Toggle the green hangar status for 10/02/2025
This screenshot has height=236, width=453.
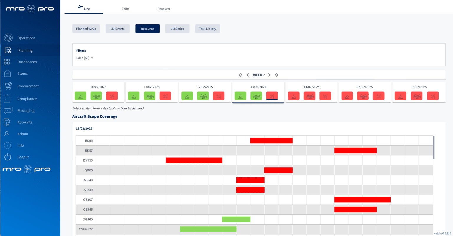pyautogui.click(x=81, y=96)
